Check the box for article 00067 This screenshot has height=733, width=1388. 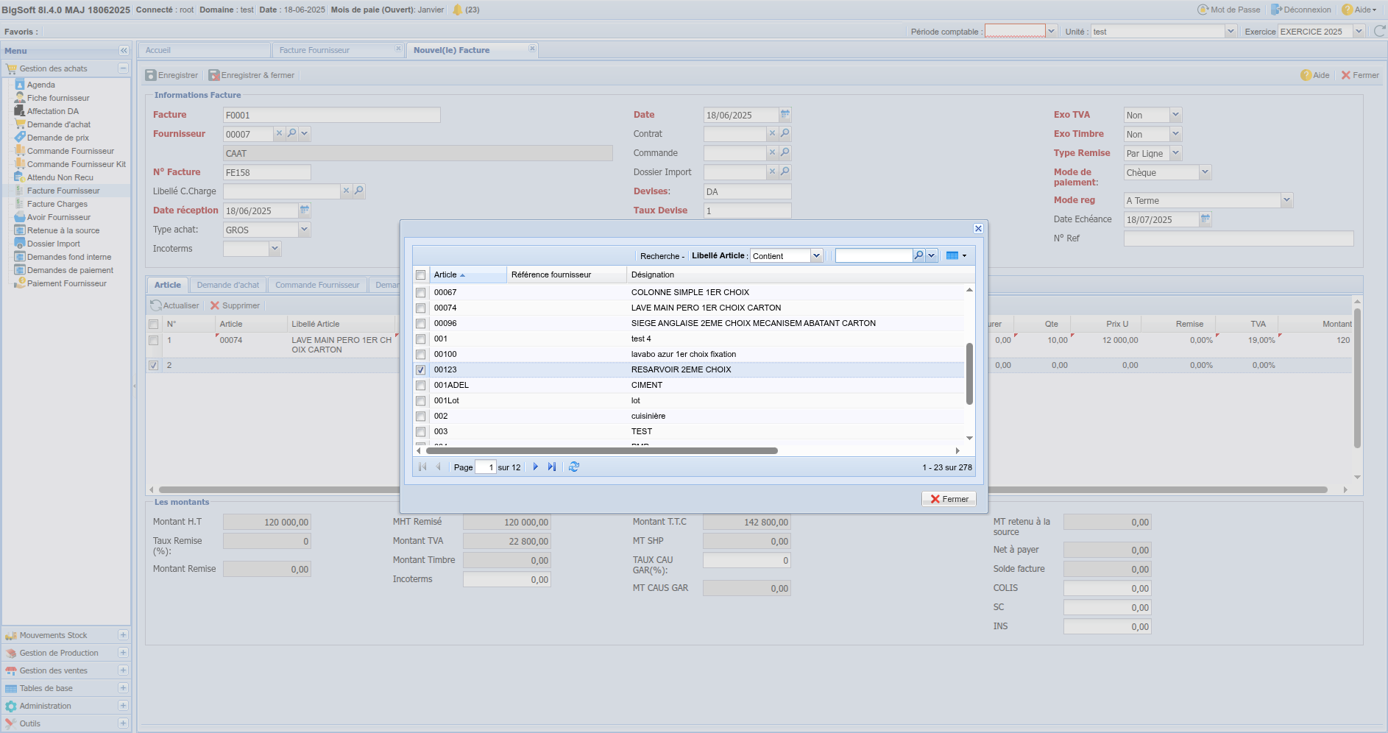pyautogui.click(x=421, y=292)
